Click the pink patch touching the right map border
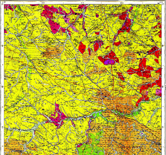The height and width of the screenshot is (155, 166). (x=159, y=91)
